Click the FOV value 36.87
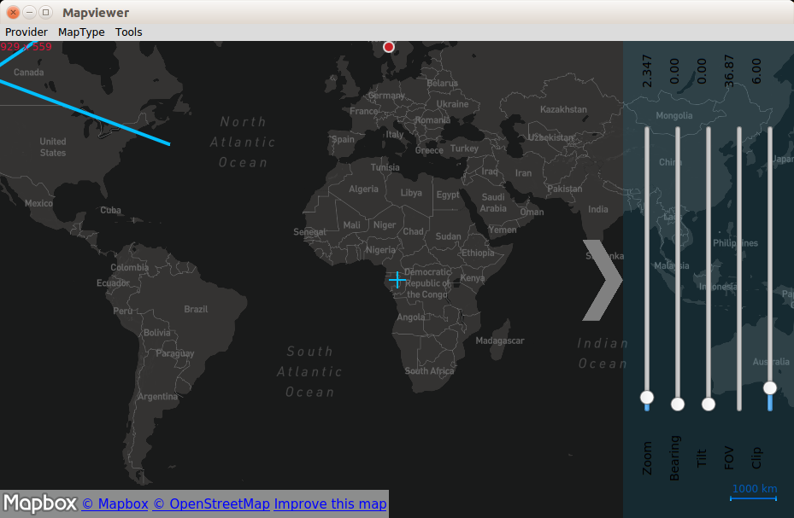Viewport: 794px width, 518px height. pyautogui.click(x=729, y=71)
